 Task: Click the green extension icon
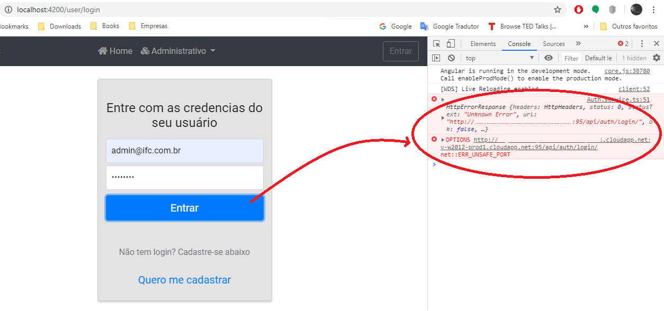(x=596, y=10)
